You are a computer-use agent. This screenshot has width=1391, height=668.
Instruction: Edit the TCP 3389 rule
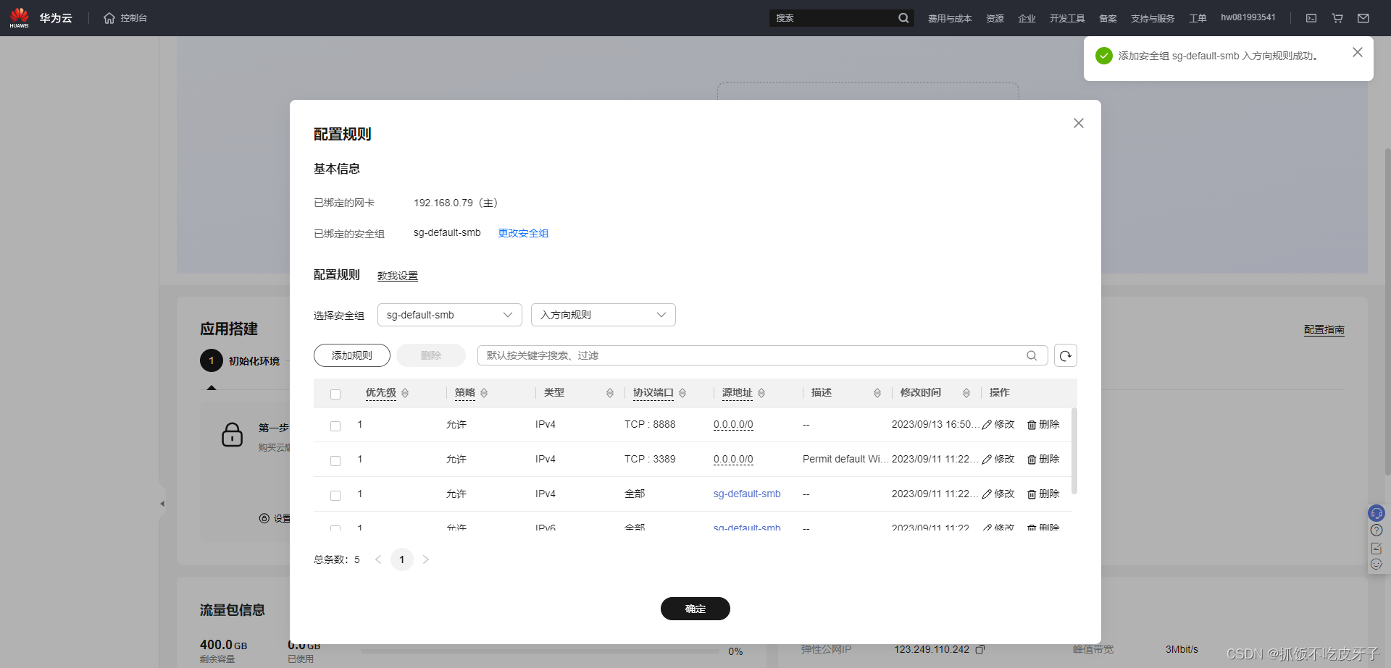pos(998,460)
